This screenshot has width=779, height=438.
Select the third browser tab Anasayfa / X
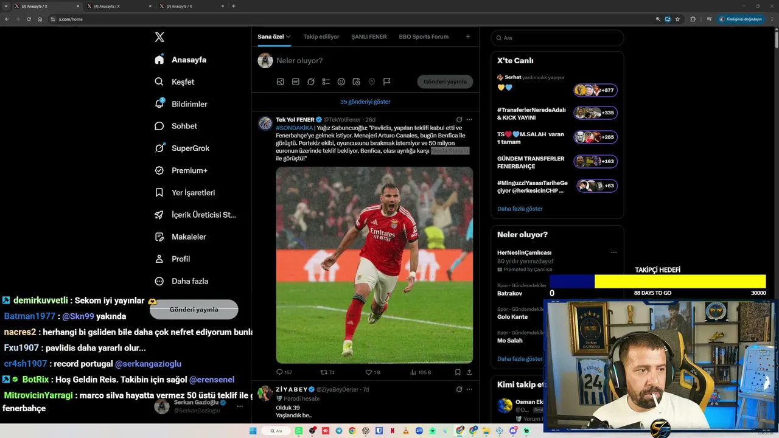(192, 6)
